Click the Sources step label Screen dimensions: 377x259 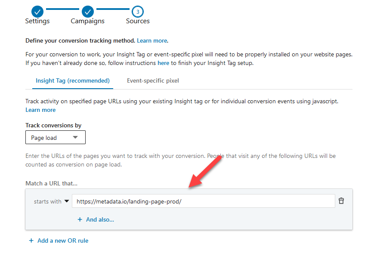coord(137,21)
